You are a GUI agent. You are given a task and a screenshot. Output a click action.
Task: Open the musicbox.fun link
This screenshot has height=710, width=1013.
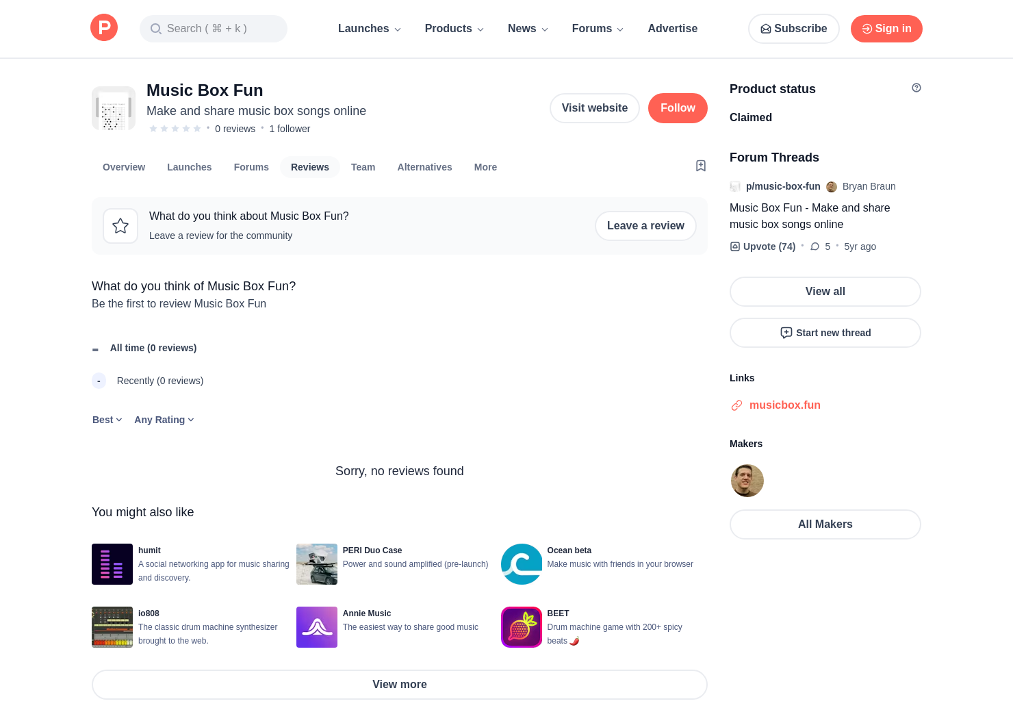point(784,405)
